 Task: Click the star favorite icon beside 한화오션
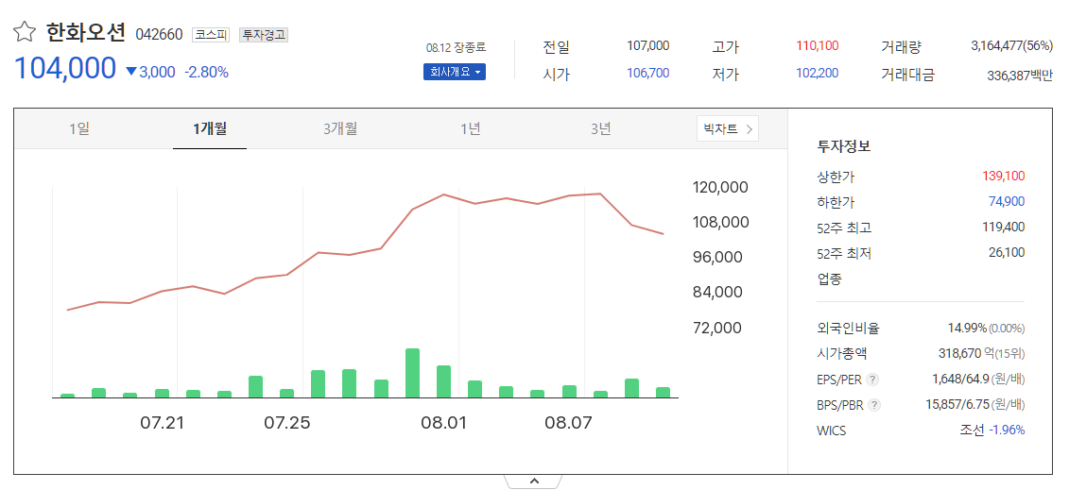pos(25,31)
